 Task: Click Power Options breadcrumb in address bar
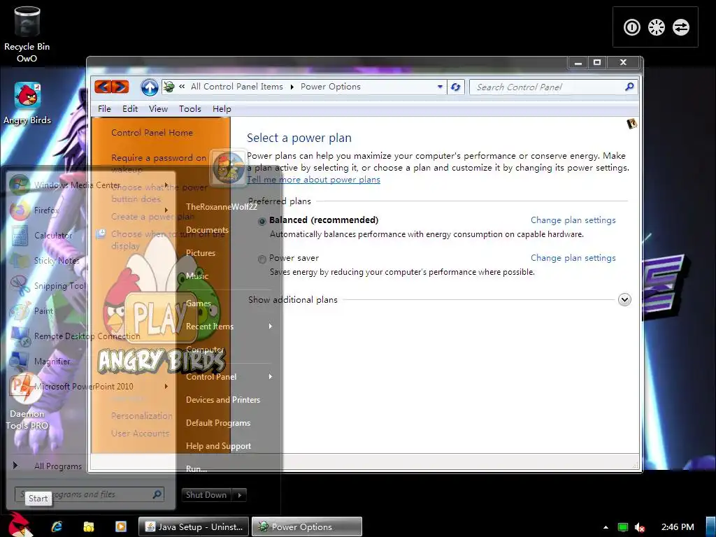click(330, 87)
